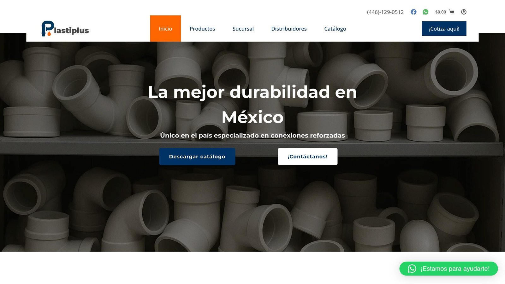
Task: Click the phone number (446)-129-0512
Action: [385, 12]
